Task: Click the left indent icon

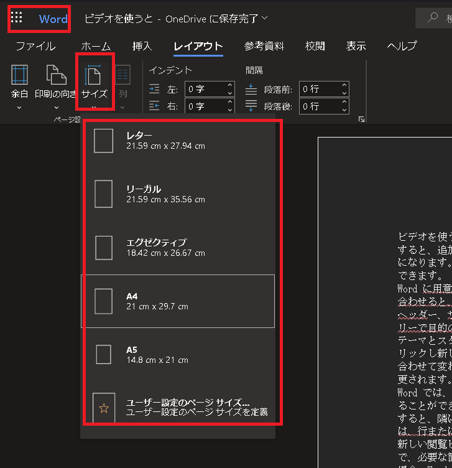Action: coord(154,89)
